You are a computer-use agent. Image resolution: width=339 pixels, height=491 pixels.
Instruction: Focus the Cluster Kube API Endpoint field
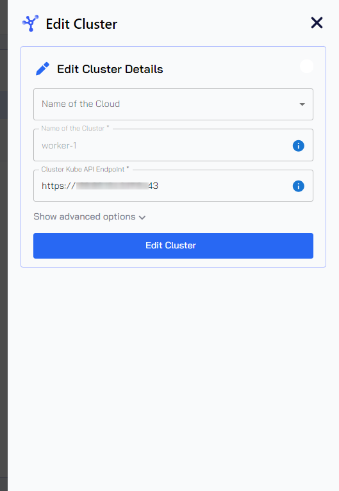click(173, 186)
